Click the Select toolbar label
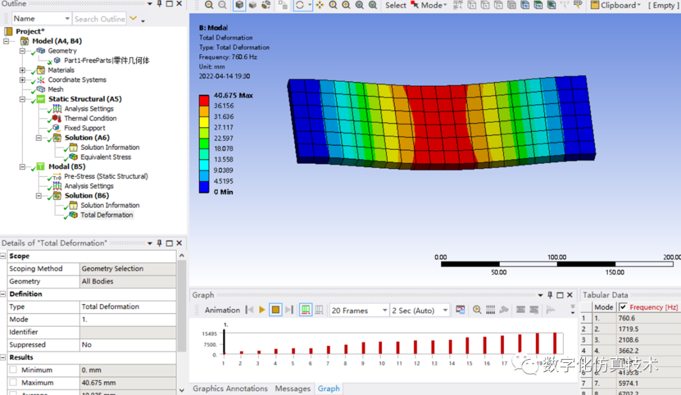 point(395,5)
